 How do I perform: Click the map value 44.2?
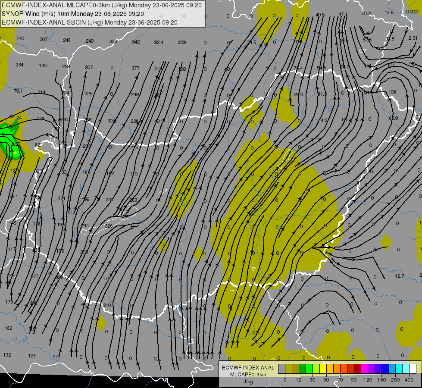(323, 120)
